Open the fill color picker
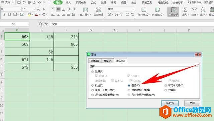Image resolution: width=214 pixels, height=121 pixels. tap(30, 14)
